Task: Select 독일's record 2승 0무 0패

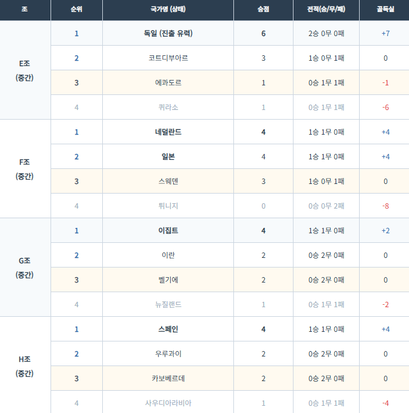Action: pos(326,34)
